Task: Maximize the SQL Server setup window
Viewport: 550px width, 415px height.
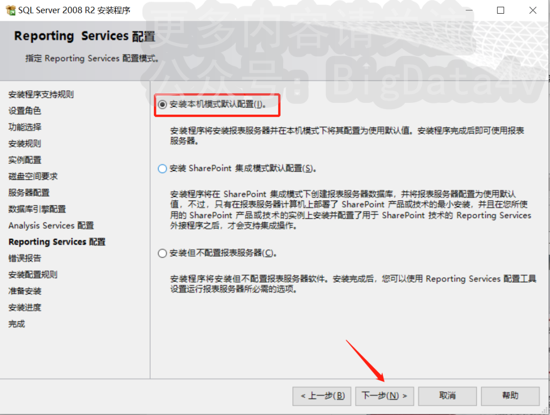Action: (x=501, y=10)
